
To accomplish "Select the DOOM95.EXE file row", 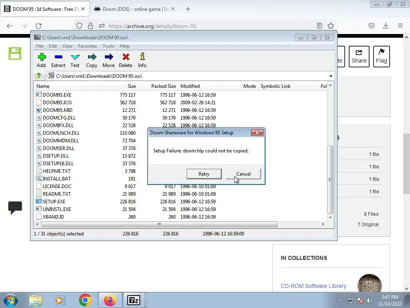I will click(181, 95).
